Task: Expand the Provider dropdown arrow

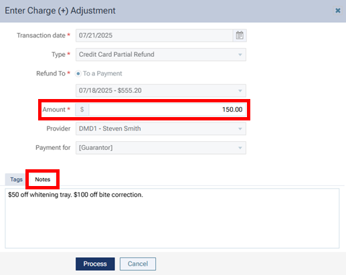Action: (240, 129)
